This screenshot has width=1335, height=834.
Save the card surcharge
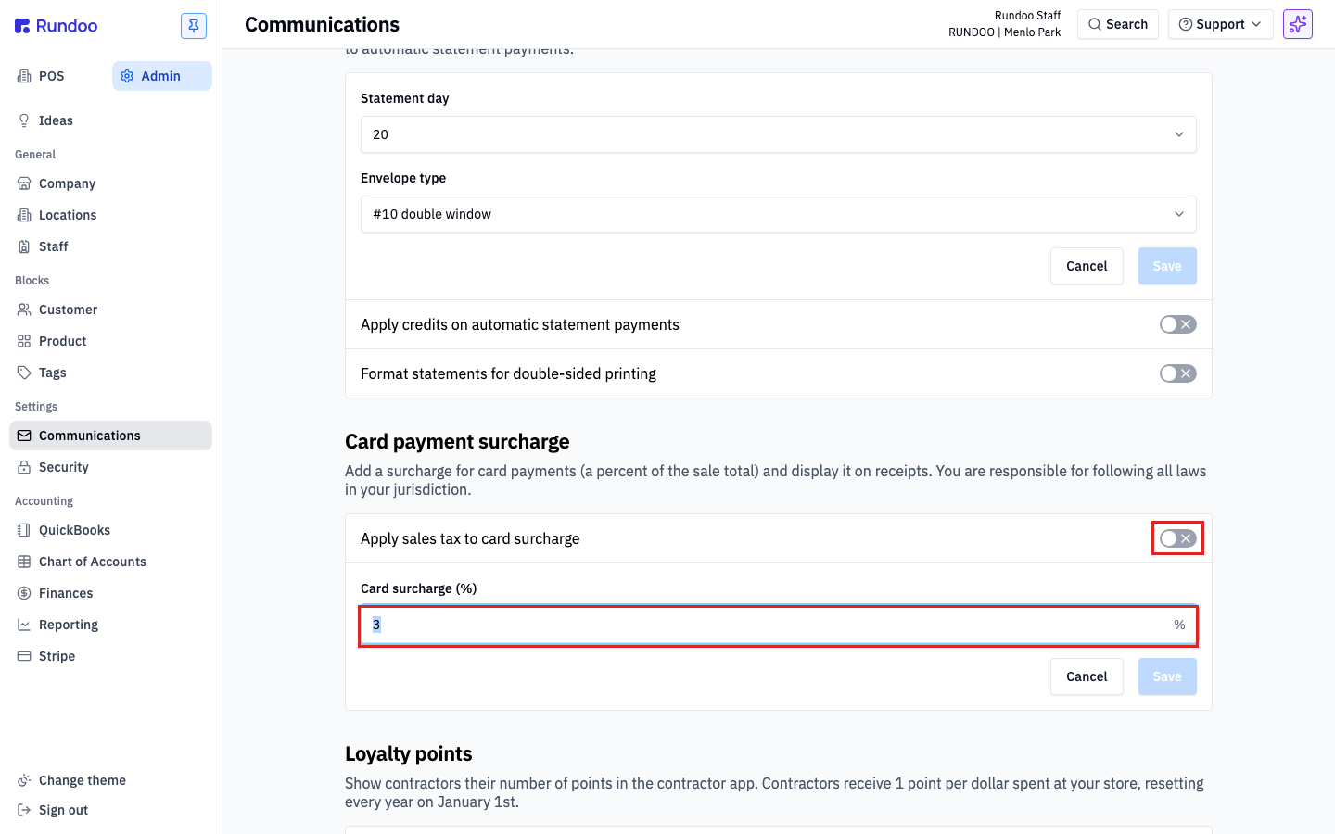coord(1167,676)
